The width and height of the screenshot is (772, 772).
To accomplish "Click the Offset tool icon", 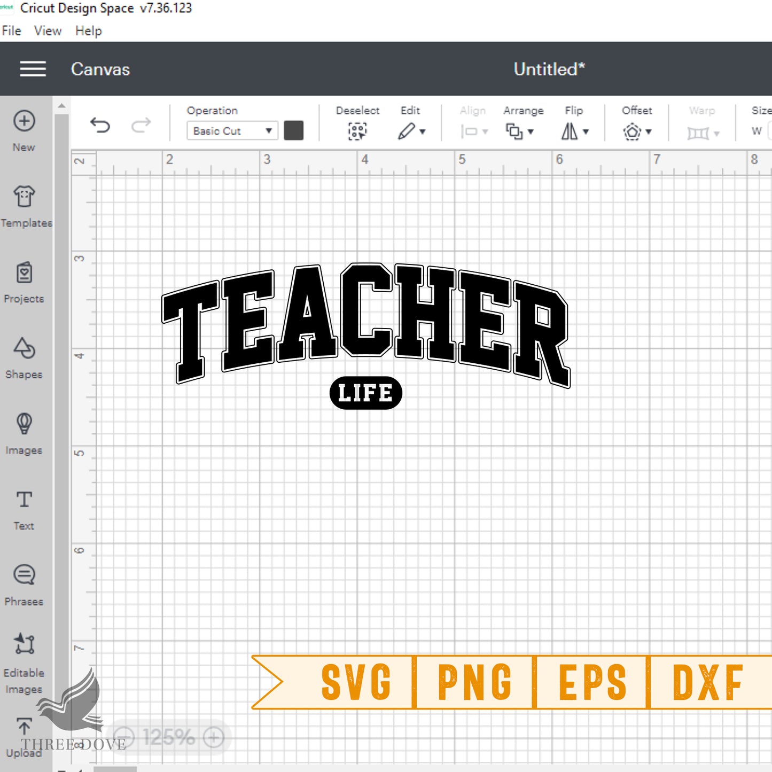I will tap(632, 131).
